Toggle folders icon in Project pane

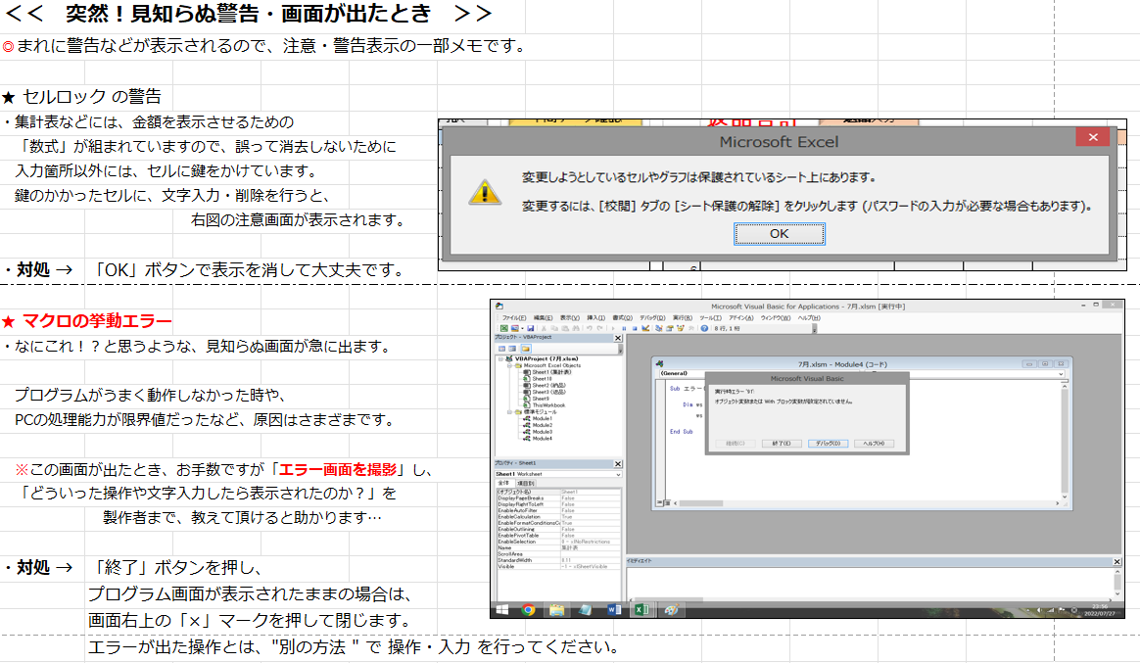(526, 349)
